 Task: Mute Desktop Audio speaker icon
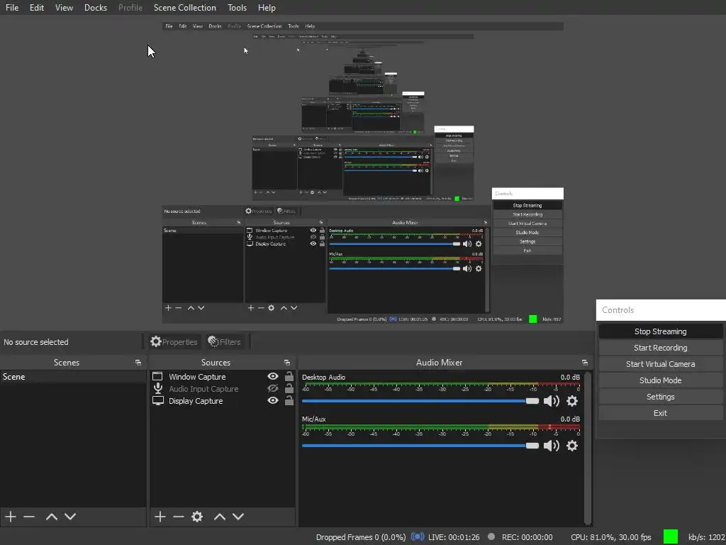click(551, 401)
